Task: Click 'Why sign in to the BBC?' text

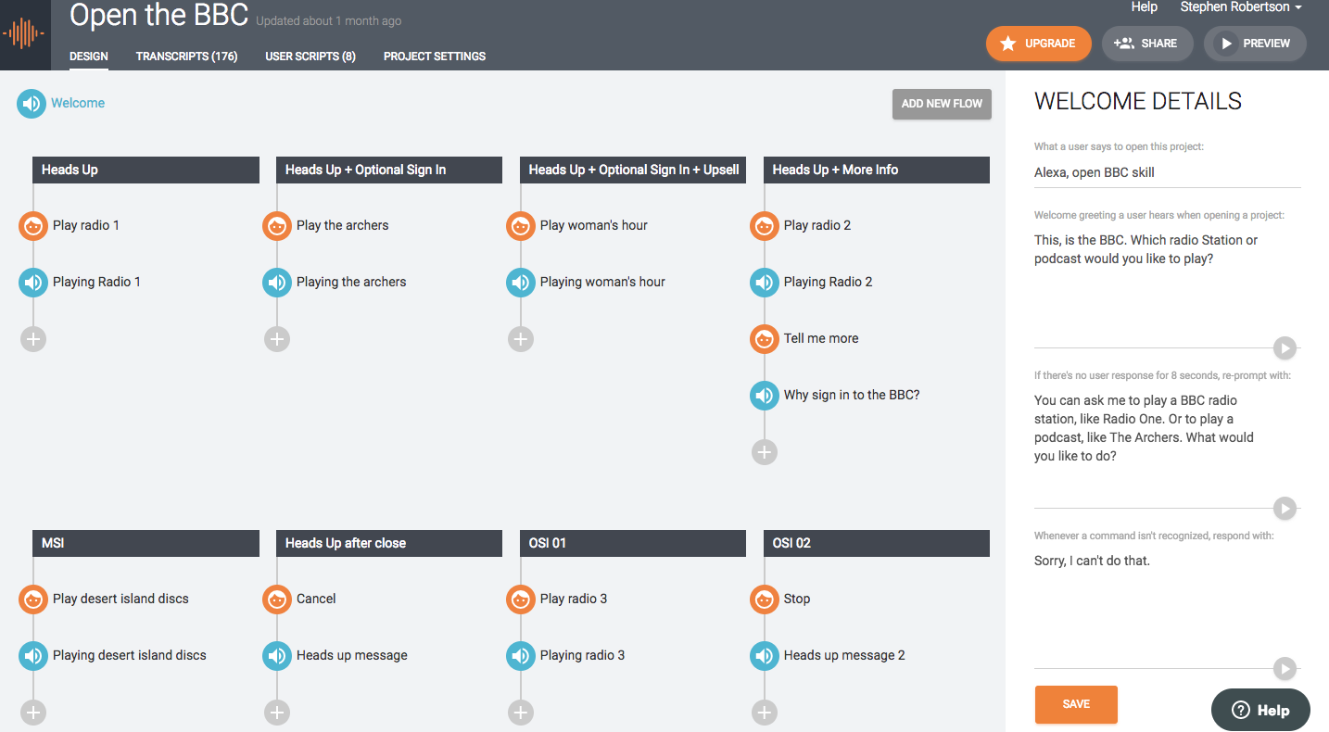Action: tap(852, 395)
